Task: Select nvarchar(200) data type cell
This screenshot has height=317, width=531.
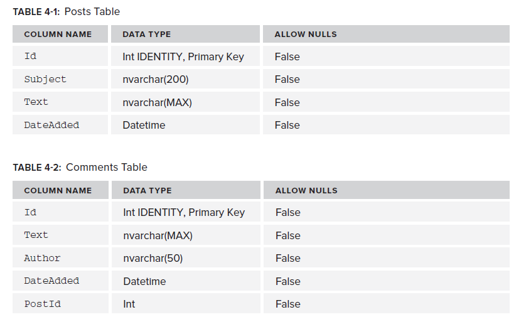Action: (156, 79)
